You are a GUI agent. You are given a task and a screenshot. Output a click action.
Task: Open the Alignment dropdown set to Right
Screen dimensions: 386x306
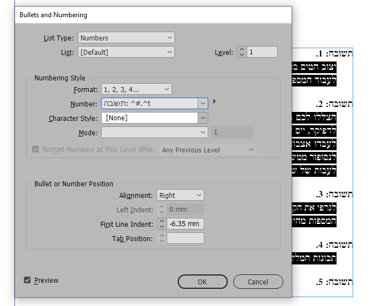(x=181, y=195)
